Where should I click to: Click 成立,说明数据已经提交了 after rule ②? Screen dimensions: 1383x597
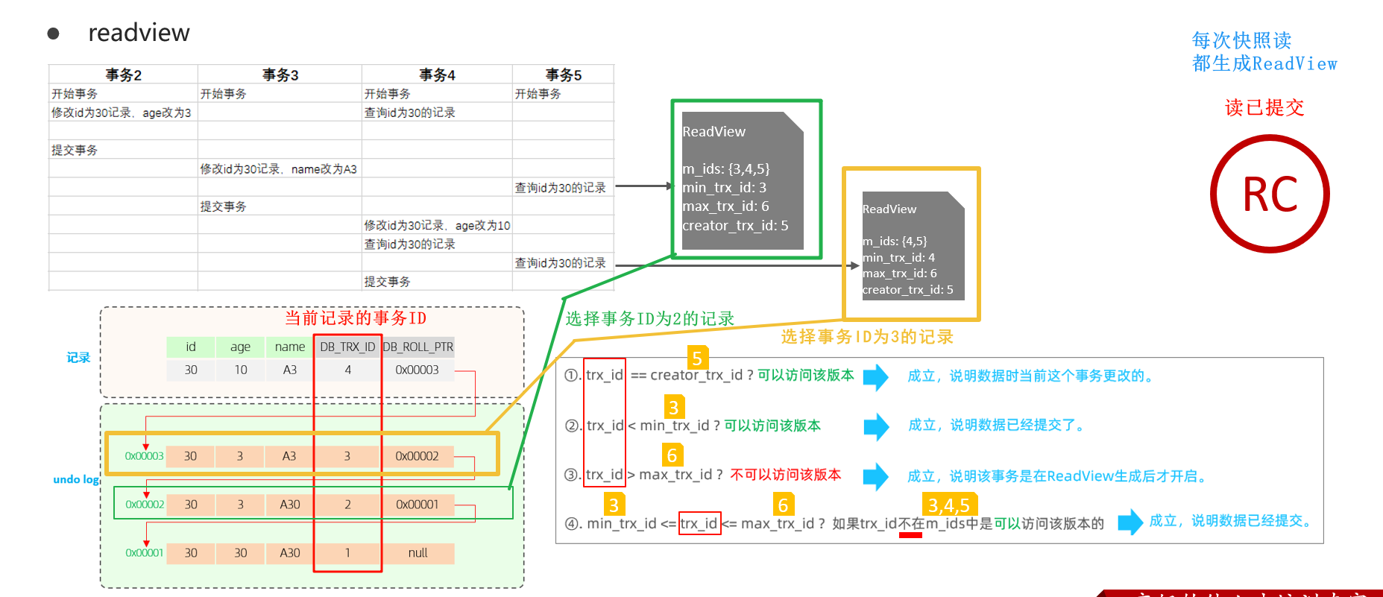tap(996, 425)
